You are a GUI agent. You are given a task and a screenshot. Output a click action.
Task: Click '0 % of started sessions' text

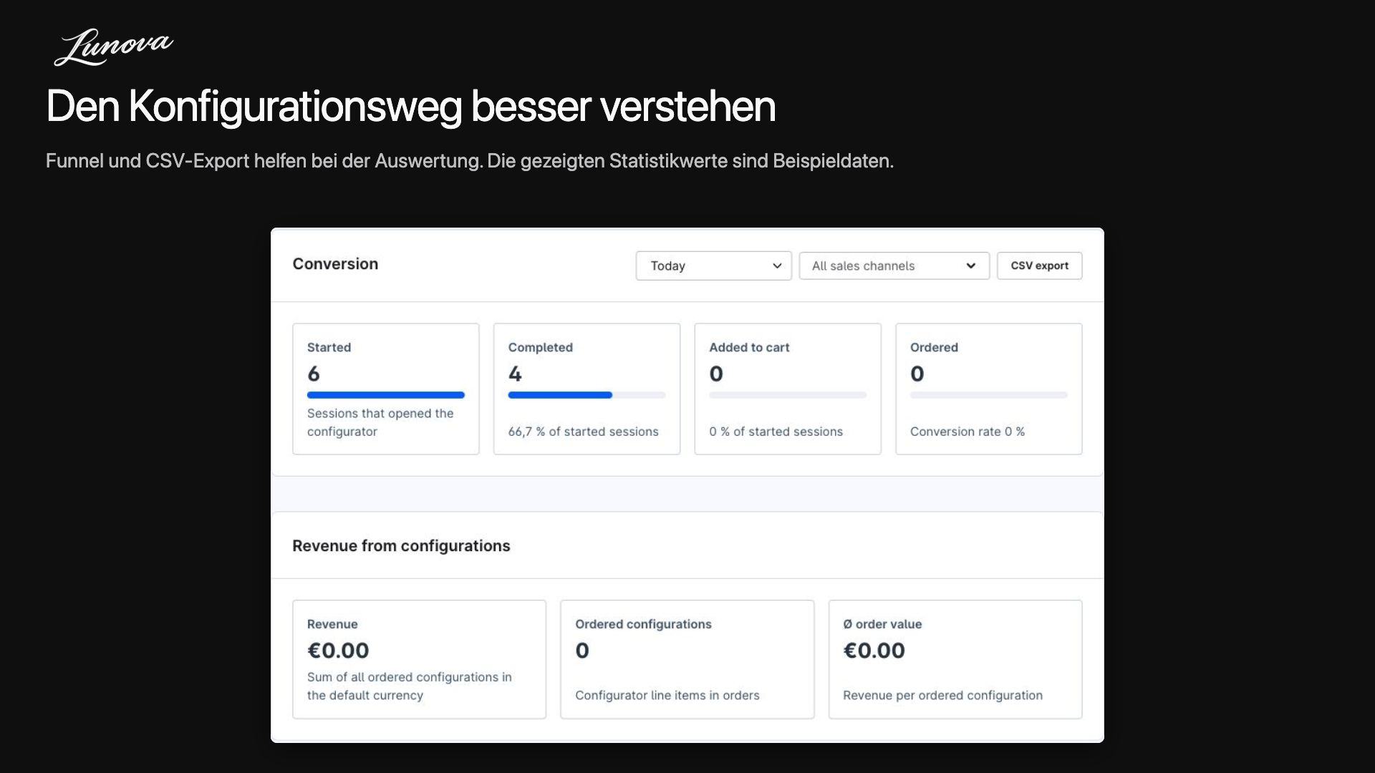pos(776,432)
